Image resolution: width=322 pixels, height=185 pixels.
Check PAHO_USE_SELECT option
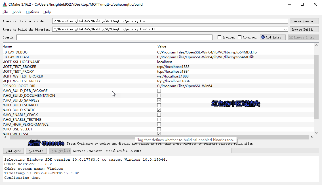pos(159,129)
